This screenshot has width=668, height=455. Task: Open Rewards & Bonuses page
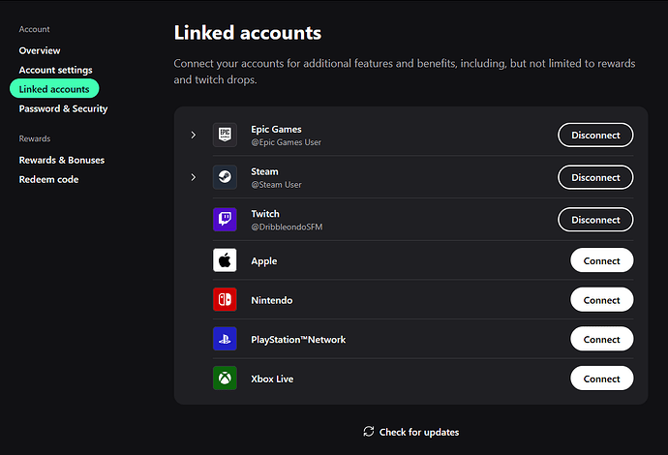(x=61, y=160)
